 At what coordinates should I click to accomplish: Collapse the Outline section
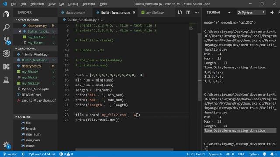click(x=24, y=117)
